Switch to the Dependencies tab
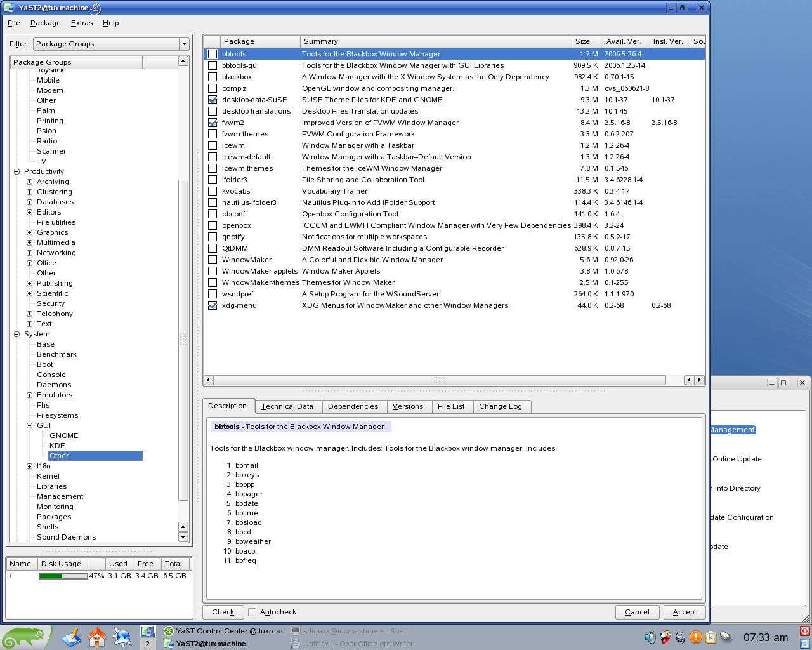This screenshot has height=650, width=812. pyautogui.click(x=353, y=406)
